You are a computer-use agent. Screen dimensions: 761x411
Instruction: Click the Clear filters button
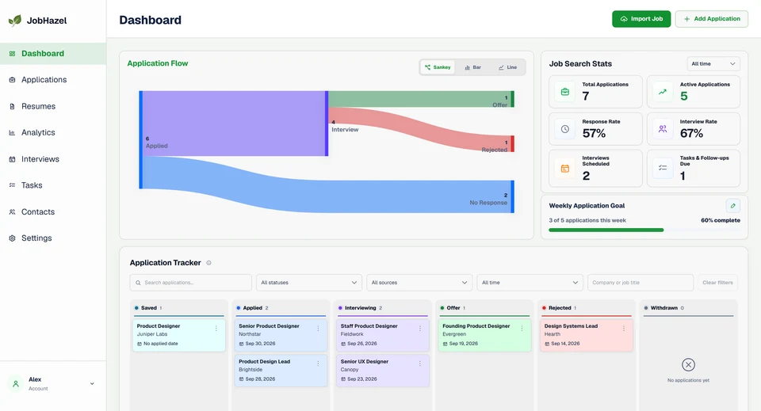point(718,283)
